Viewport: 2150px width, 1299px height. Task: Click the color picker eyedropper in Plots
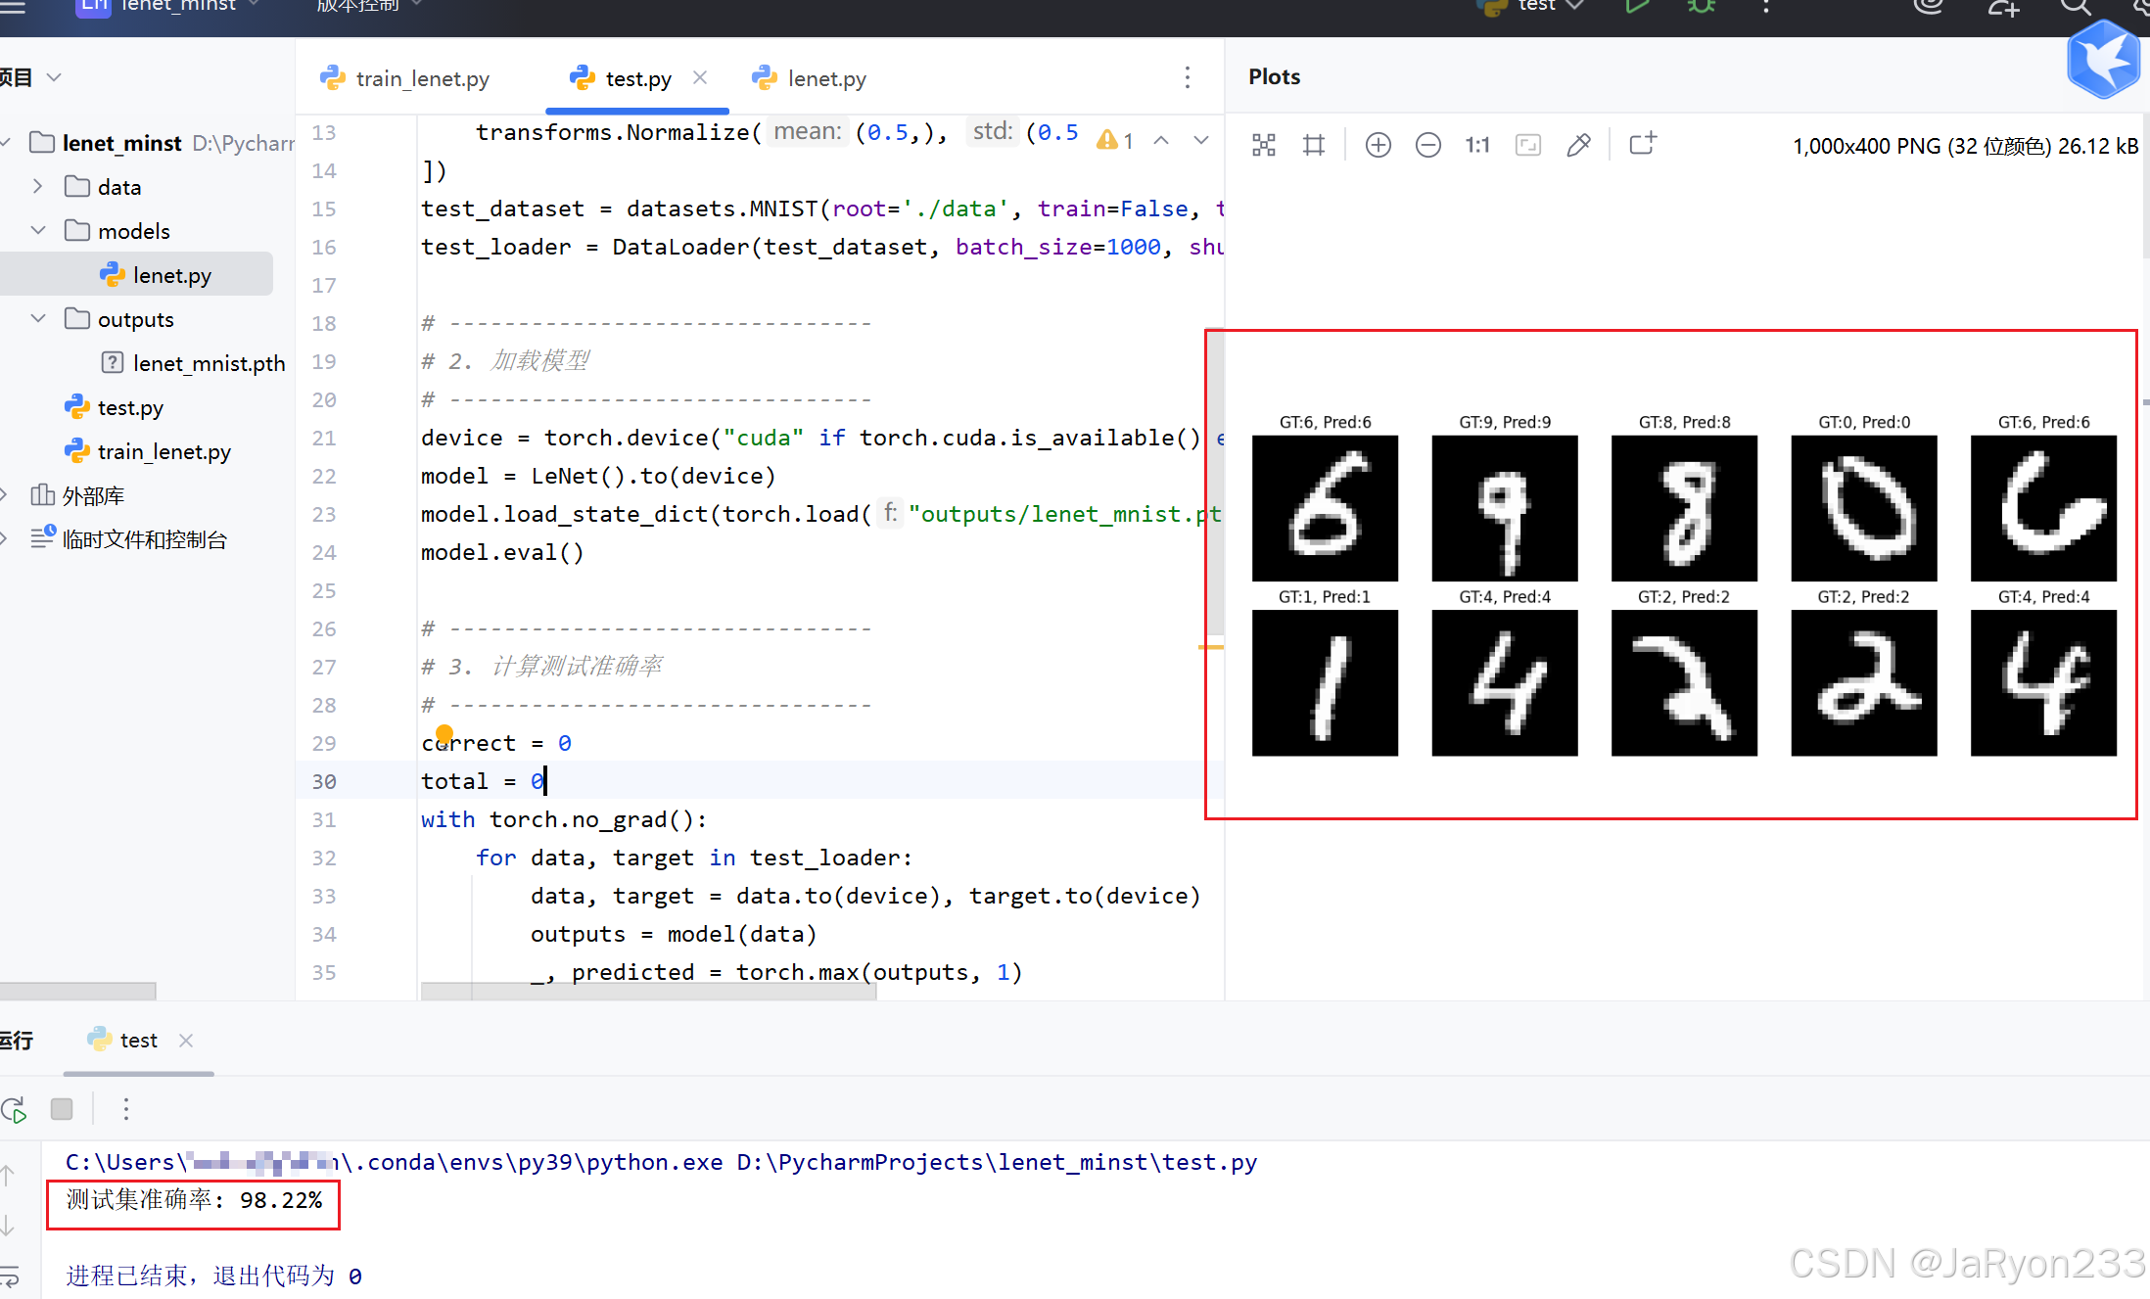tap(1578, 146)
